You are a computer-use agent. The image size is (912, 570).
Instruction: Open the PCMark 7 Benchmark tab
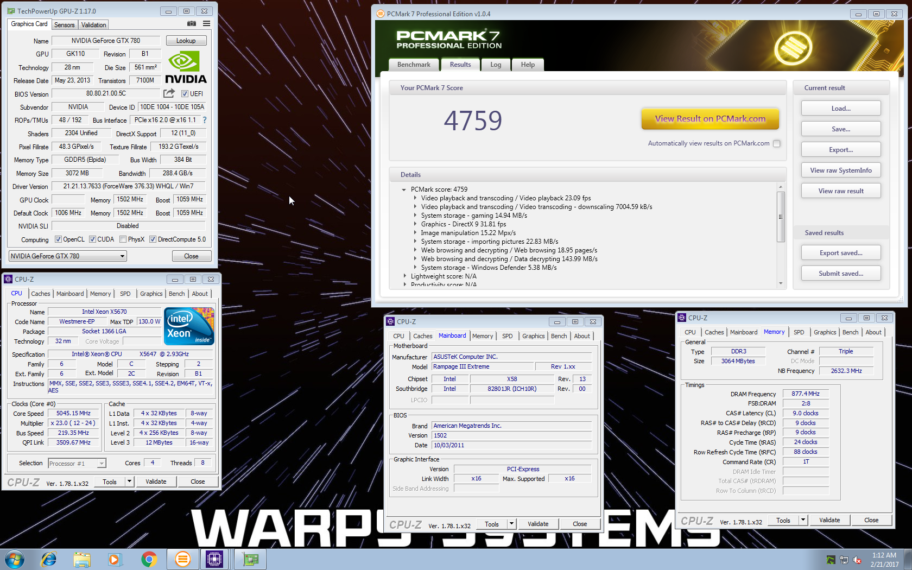(414, 65)
